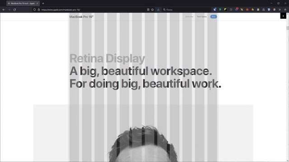Select the MacBook Pro 16-inch Apple tab

(x=23, y=3)
